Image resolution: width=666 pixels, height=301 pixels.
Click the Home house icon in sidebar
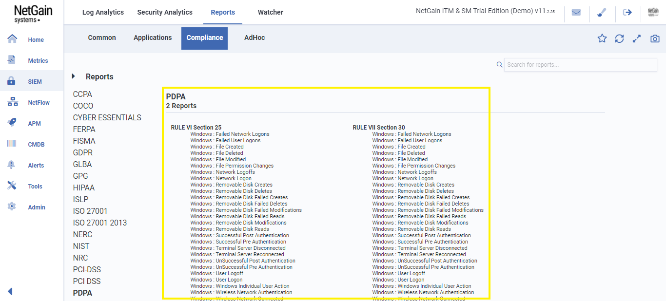[12, 39]
